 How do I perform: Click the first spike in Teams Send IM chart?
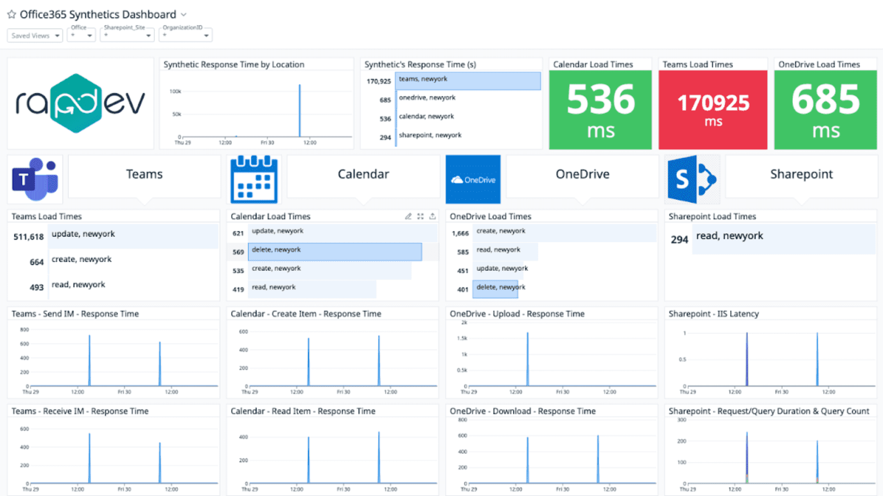90,360
